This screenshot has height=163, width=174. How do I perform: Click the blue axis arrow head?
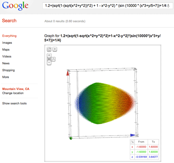pos(133,135)
